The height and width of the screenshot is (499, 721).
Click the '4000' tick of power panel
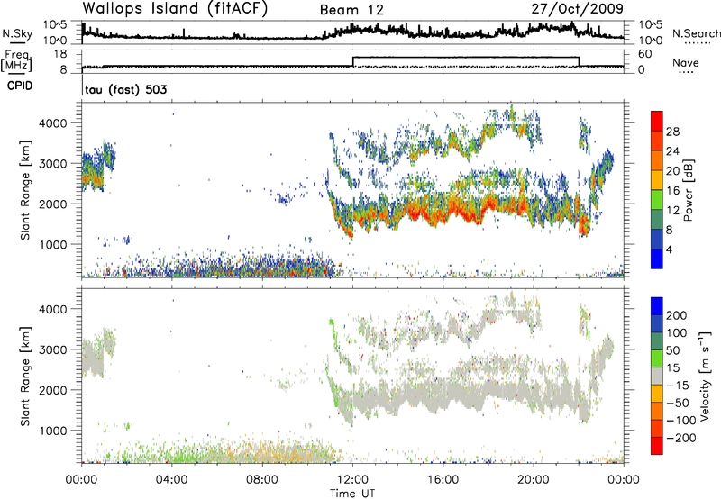tap(53, 123)
